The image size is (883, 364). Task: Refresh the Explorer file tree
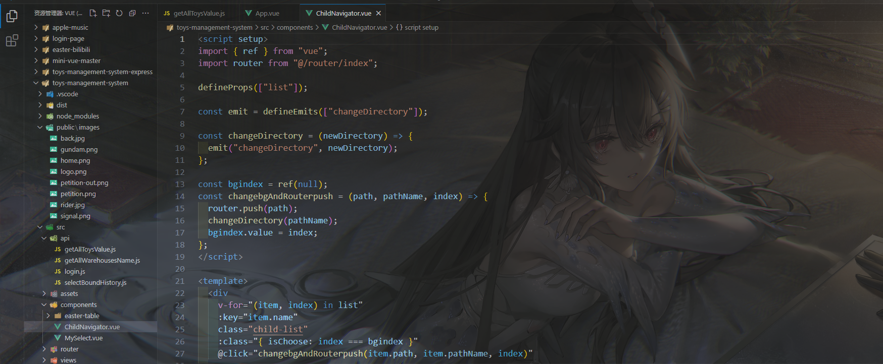(x=119, y=13)
